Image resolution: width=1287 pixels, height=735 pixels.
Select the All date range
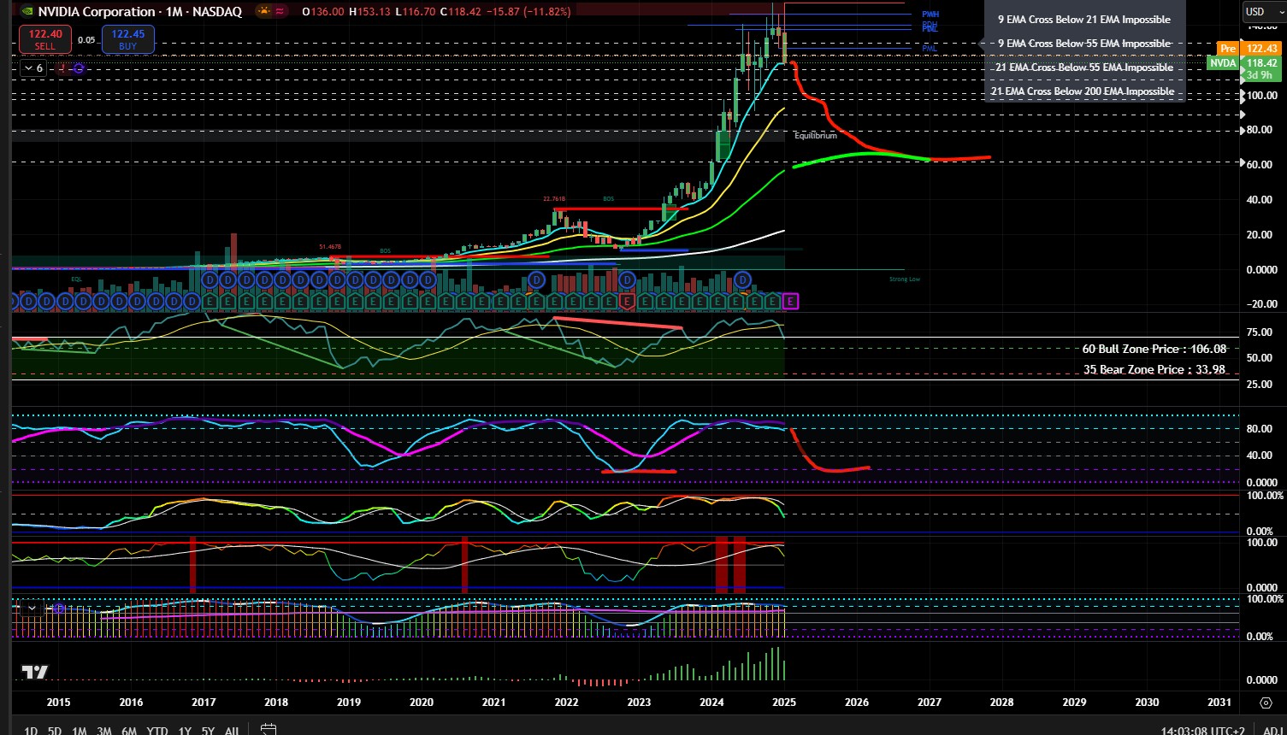click(231, 731)
